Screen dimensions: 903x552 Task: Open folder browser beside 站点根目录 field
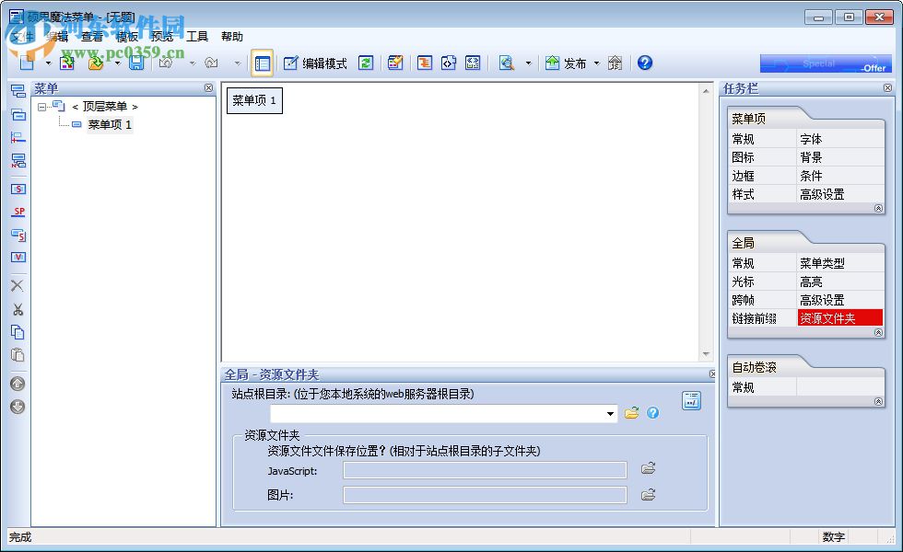click(x=631, y=413)
